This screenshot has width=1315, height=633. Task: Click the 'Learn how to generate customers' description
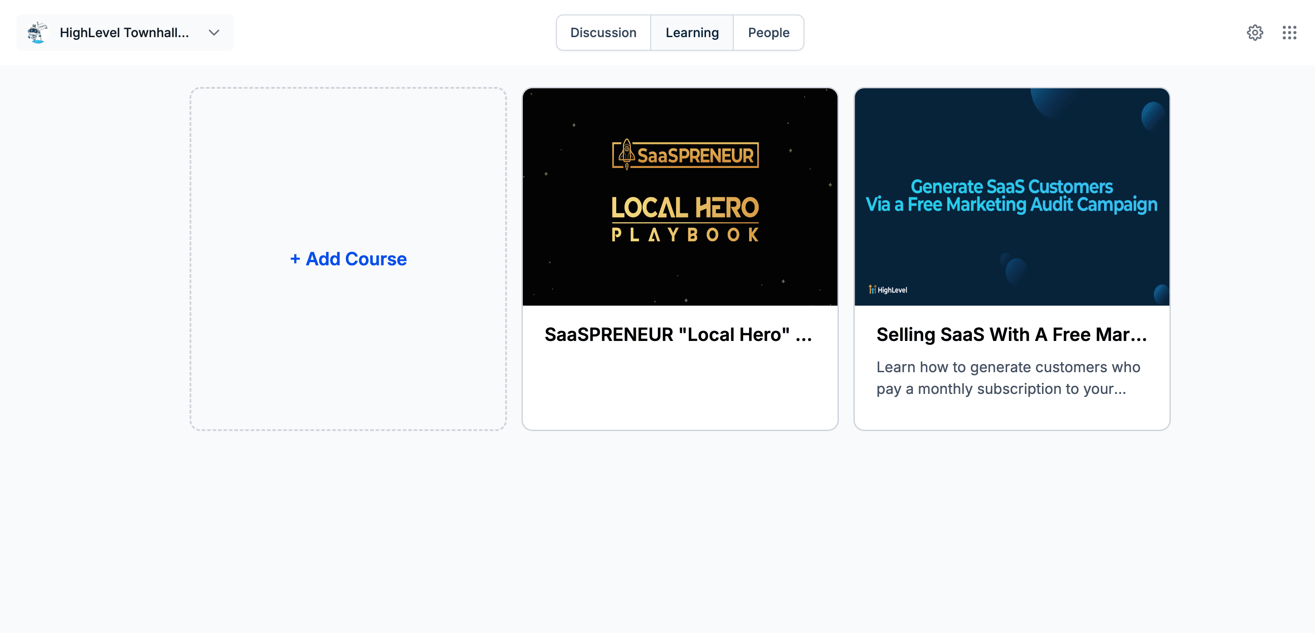(x=1008, y=378)
